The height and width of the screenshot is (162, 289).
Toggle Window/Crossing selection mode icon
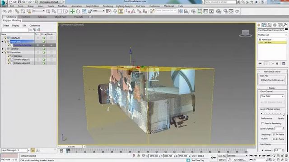(65, 11)
